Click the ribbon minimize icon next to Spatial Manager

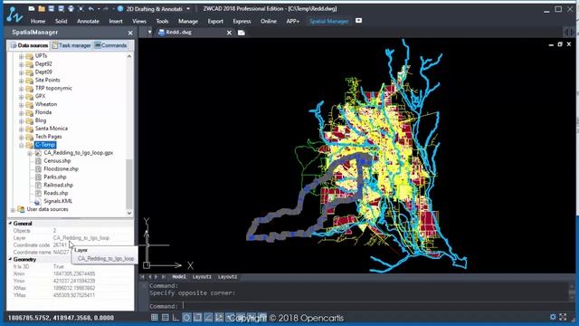pyautogui.click(x=358, y=21)
